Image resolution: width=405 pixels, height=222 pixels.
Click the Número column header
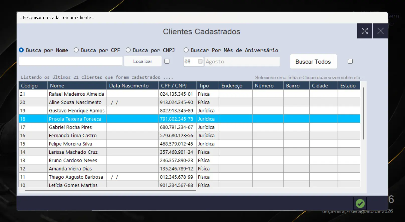click(268, 86)
